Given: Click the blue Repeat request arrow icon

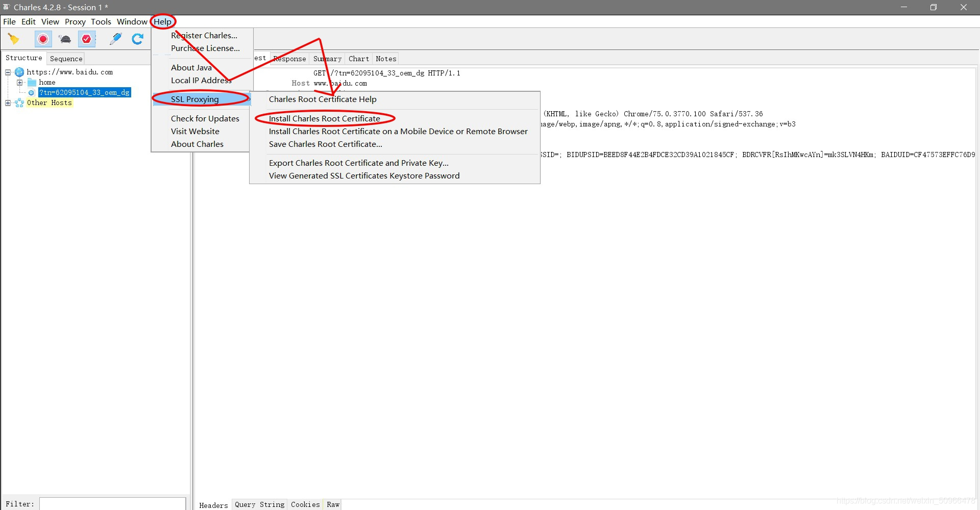Looking at the screenshot, I should (x=138, y=39).
